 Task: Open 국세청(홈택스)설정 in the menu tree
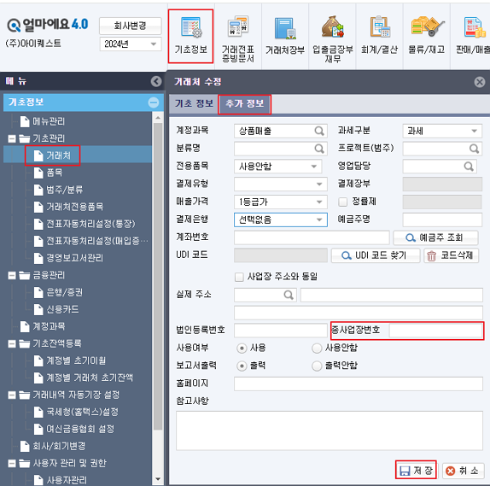coord(76,412)
